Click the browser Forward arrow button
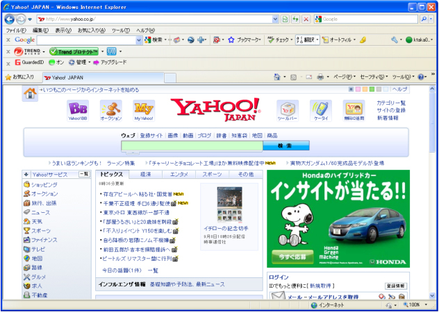Image resolution: width=439 pixels, height=312 pixels. [x=20, y=19]
